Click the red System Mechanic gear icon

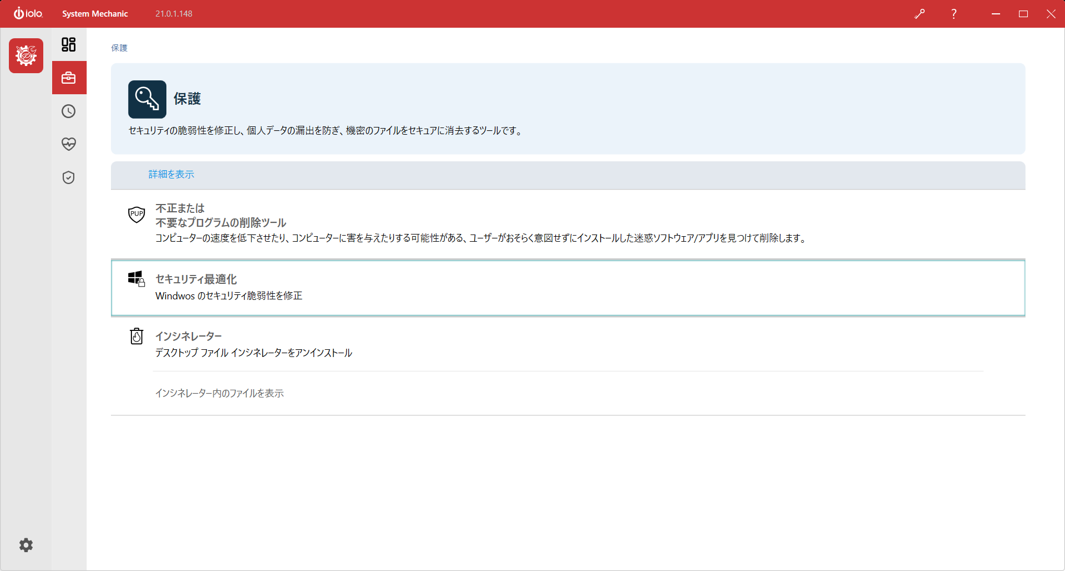pyautogui.click(x=26, y=56)
